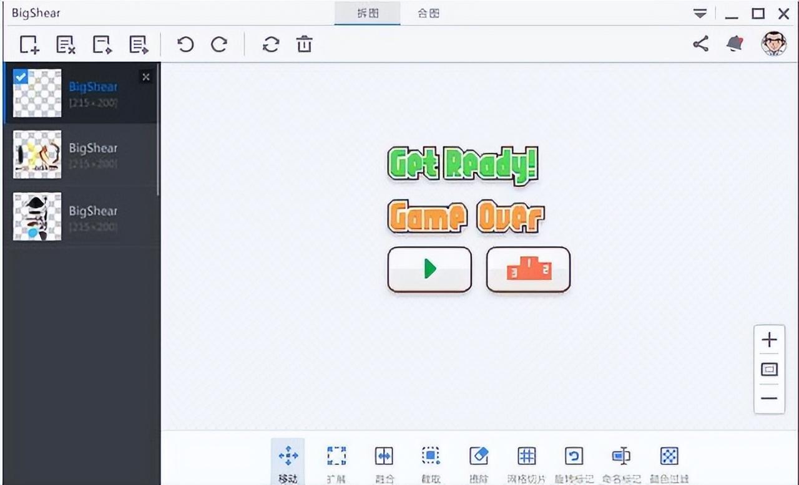Click the refresh arrows icon
Screen dimensions: 799x485
click(x=270, y=45)
